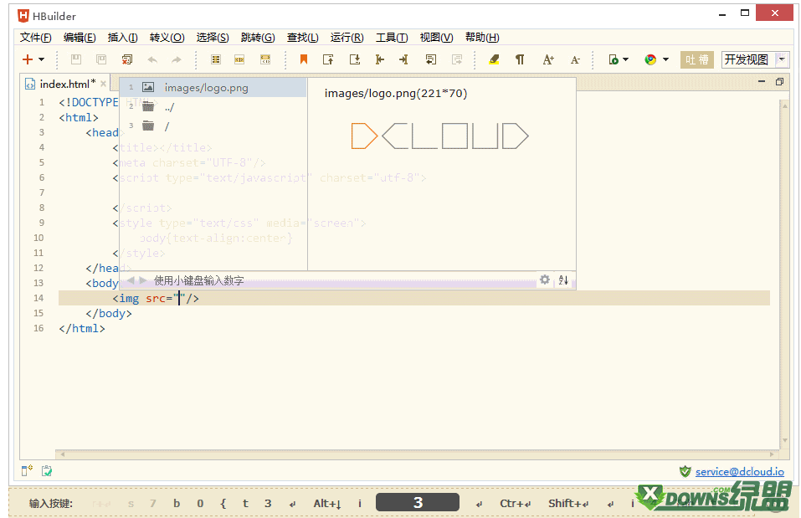Click the green shield status icon
This screenshot has width=801, height=518.
coord(685,471)
